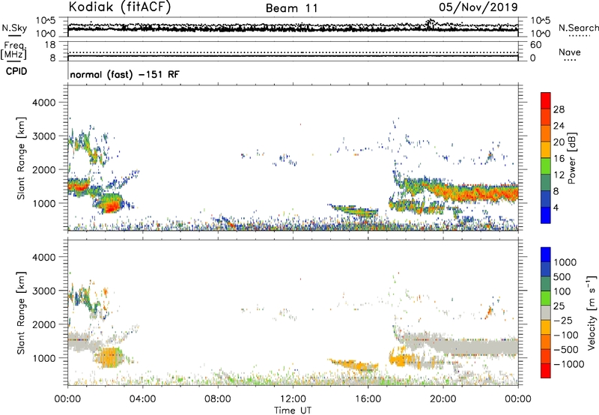This screenshot has height=415, width=599.
Task: Click velocity colorbar value '-25'
Action: [563, 320]
